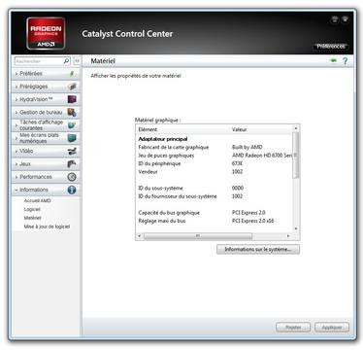Expand the Performances section
The height and width of the screenshot is (350, 363).
tap(46, 177)
